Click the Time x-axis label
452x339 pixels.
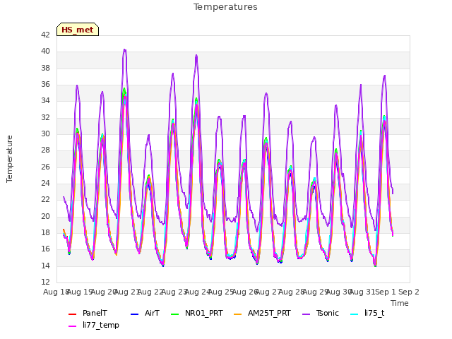coord(400,303)
